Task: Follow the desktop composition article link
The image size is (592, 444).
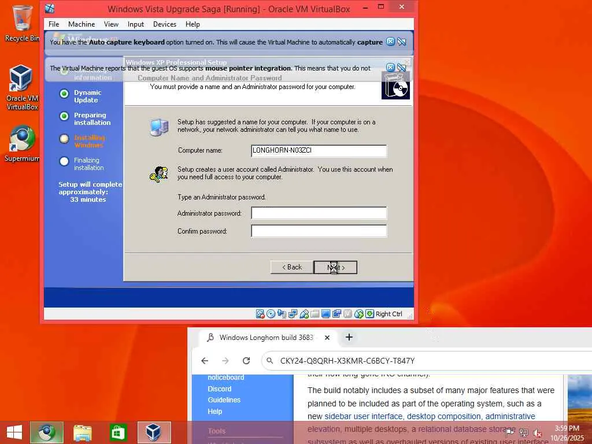Action: pos(444,416)
